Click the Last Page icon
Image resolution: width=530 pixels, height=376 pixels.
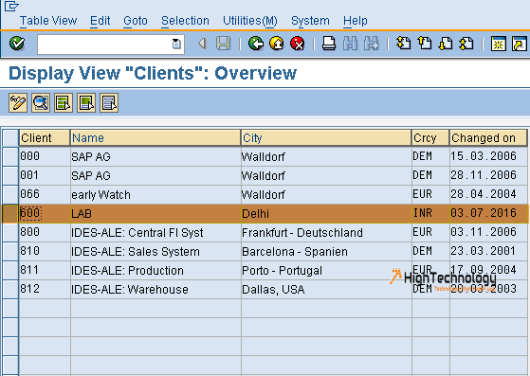point(466,44)
